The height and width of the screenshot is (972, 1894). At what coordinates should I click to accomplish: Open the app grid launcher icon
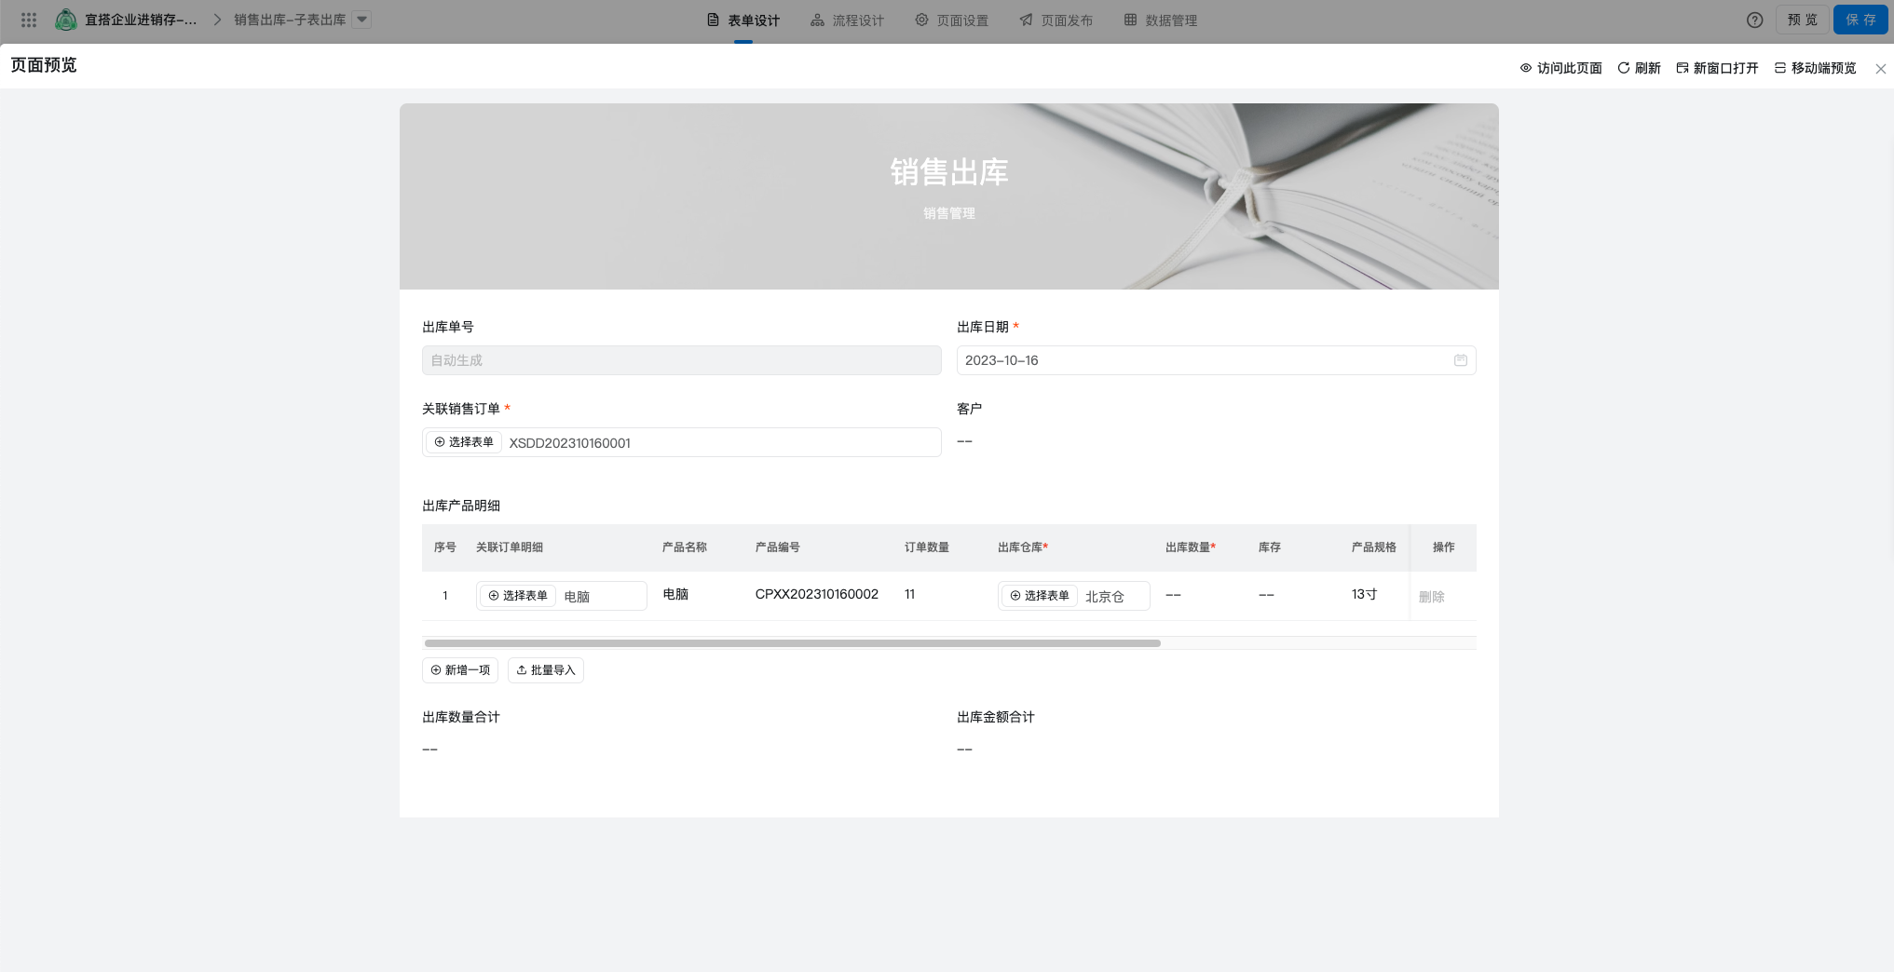(29, 20)
